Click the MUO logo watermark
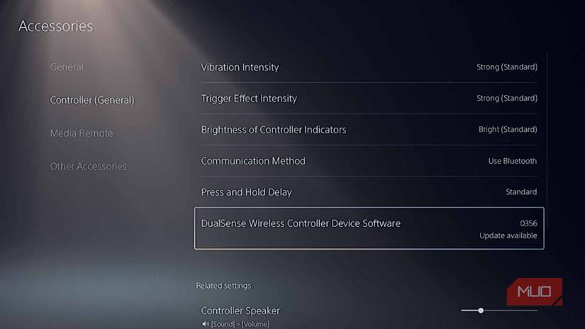The width and height of the screenshot is (585, 329). (534, 291)
